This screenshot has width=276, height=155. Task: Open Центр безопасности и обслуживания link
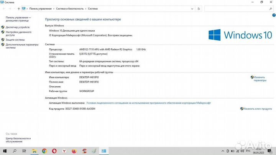tap(18, 140)
